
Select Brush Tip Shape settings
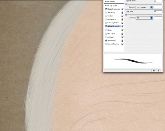click(111, 5)
